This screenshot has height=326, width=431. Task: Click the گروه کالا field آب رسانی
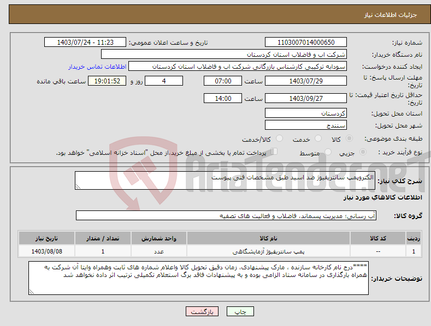click(226, 216)
